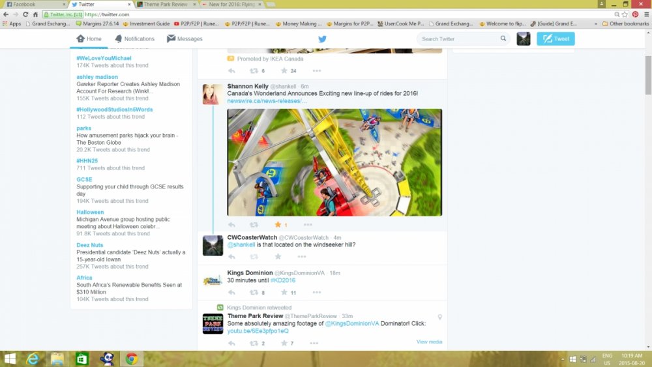Screen dimensions: 652x367
Task: Click View media on Theme Park Review tweet
Action: [429, 342]
